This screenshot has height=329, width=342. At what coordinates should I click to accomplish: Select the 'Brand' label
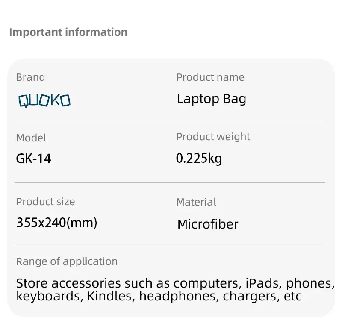click(30, 77)
